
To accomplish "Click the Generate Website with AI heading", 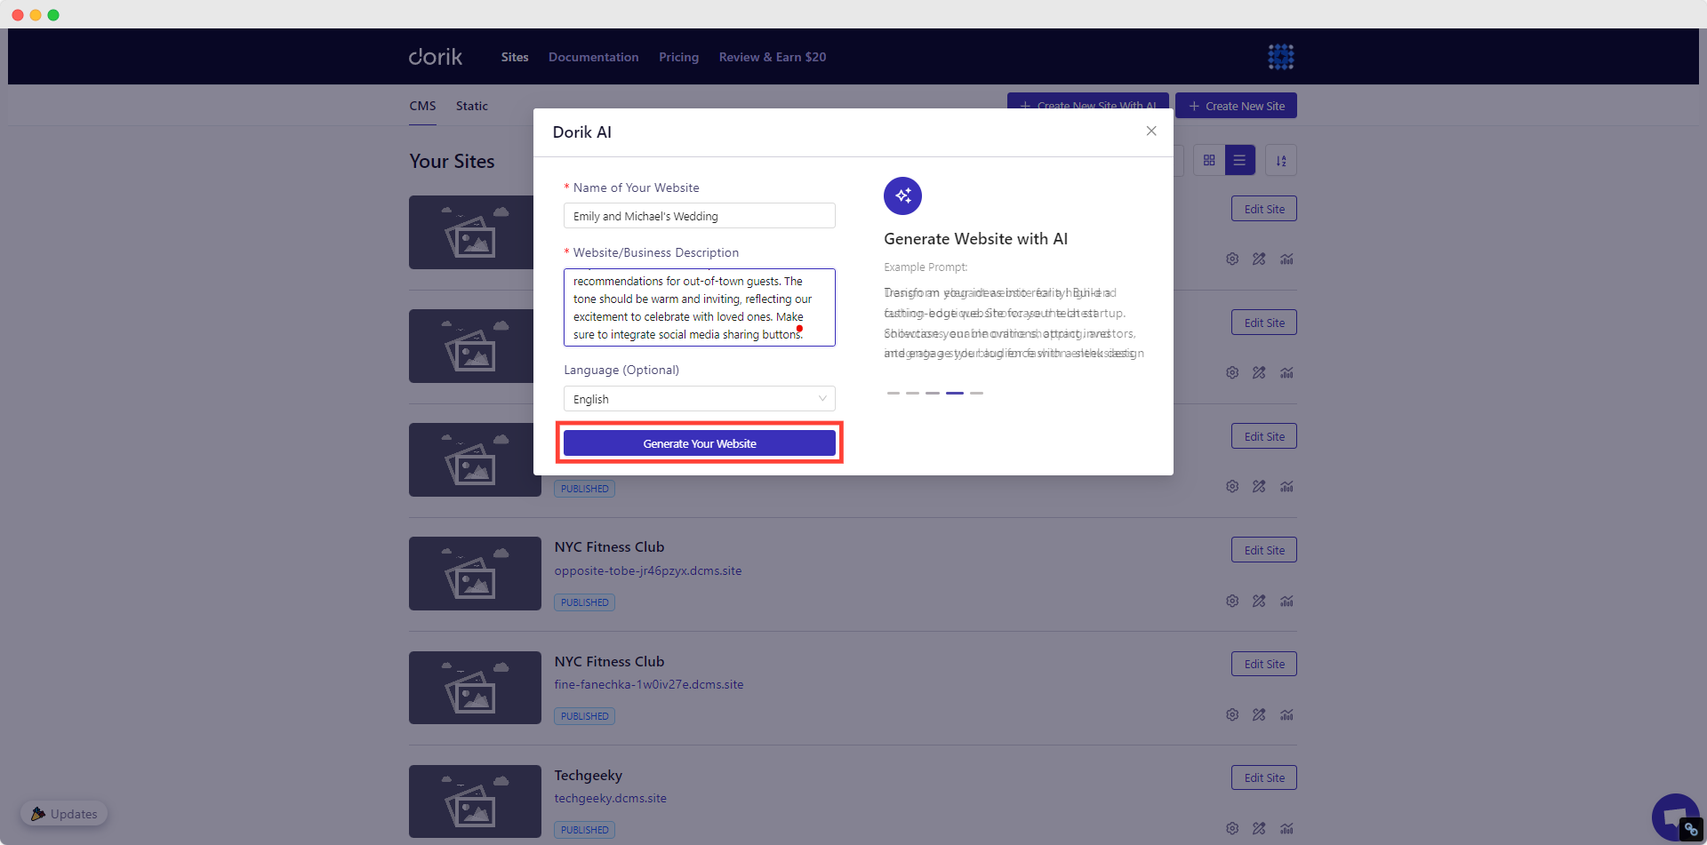I will point(975,238).
